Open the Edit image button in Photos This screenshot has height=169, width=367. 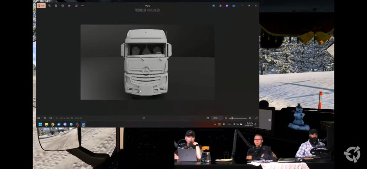(x=41, y=5)
